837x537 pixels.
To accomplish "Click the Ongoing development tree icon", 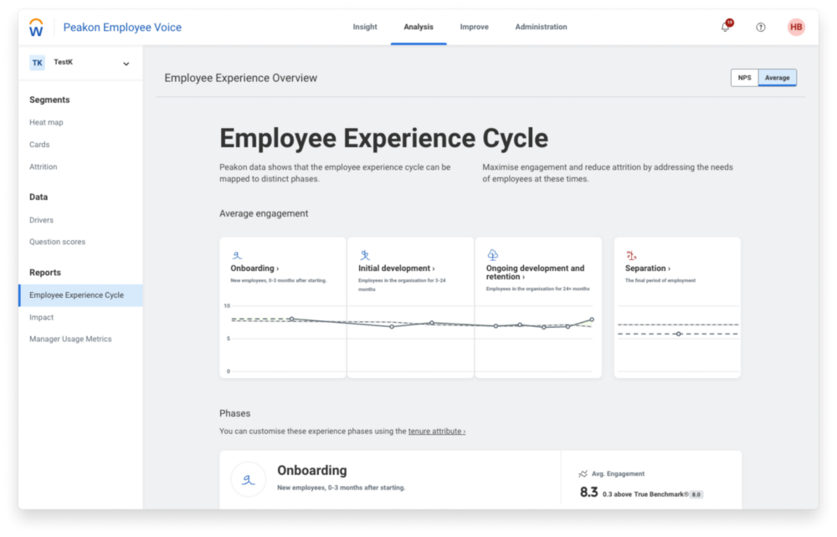I will pyautogui.click(x=493, y=254).
